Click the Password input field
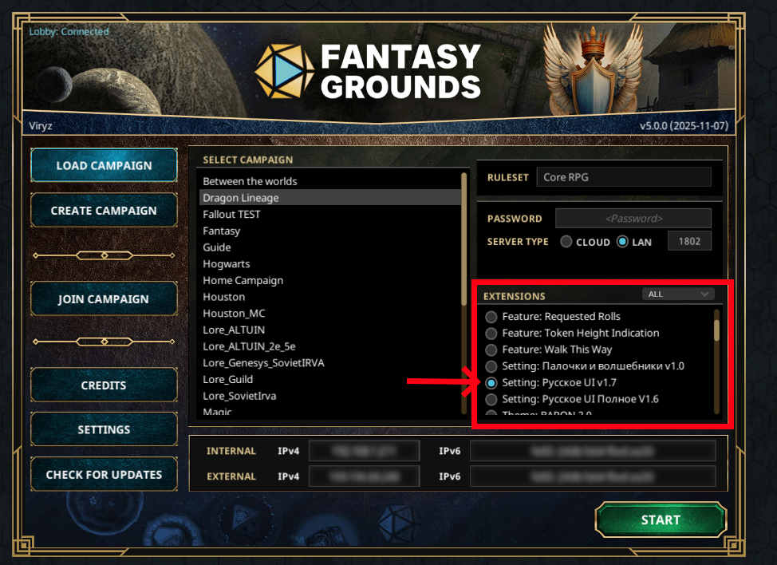The height and width of the screenshot is (565, 777). pos(633,218)
